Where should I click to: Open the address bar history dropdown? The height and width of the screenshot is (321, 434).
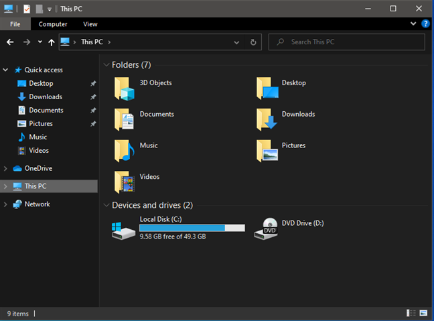[x=237, y=42]
